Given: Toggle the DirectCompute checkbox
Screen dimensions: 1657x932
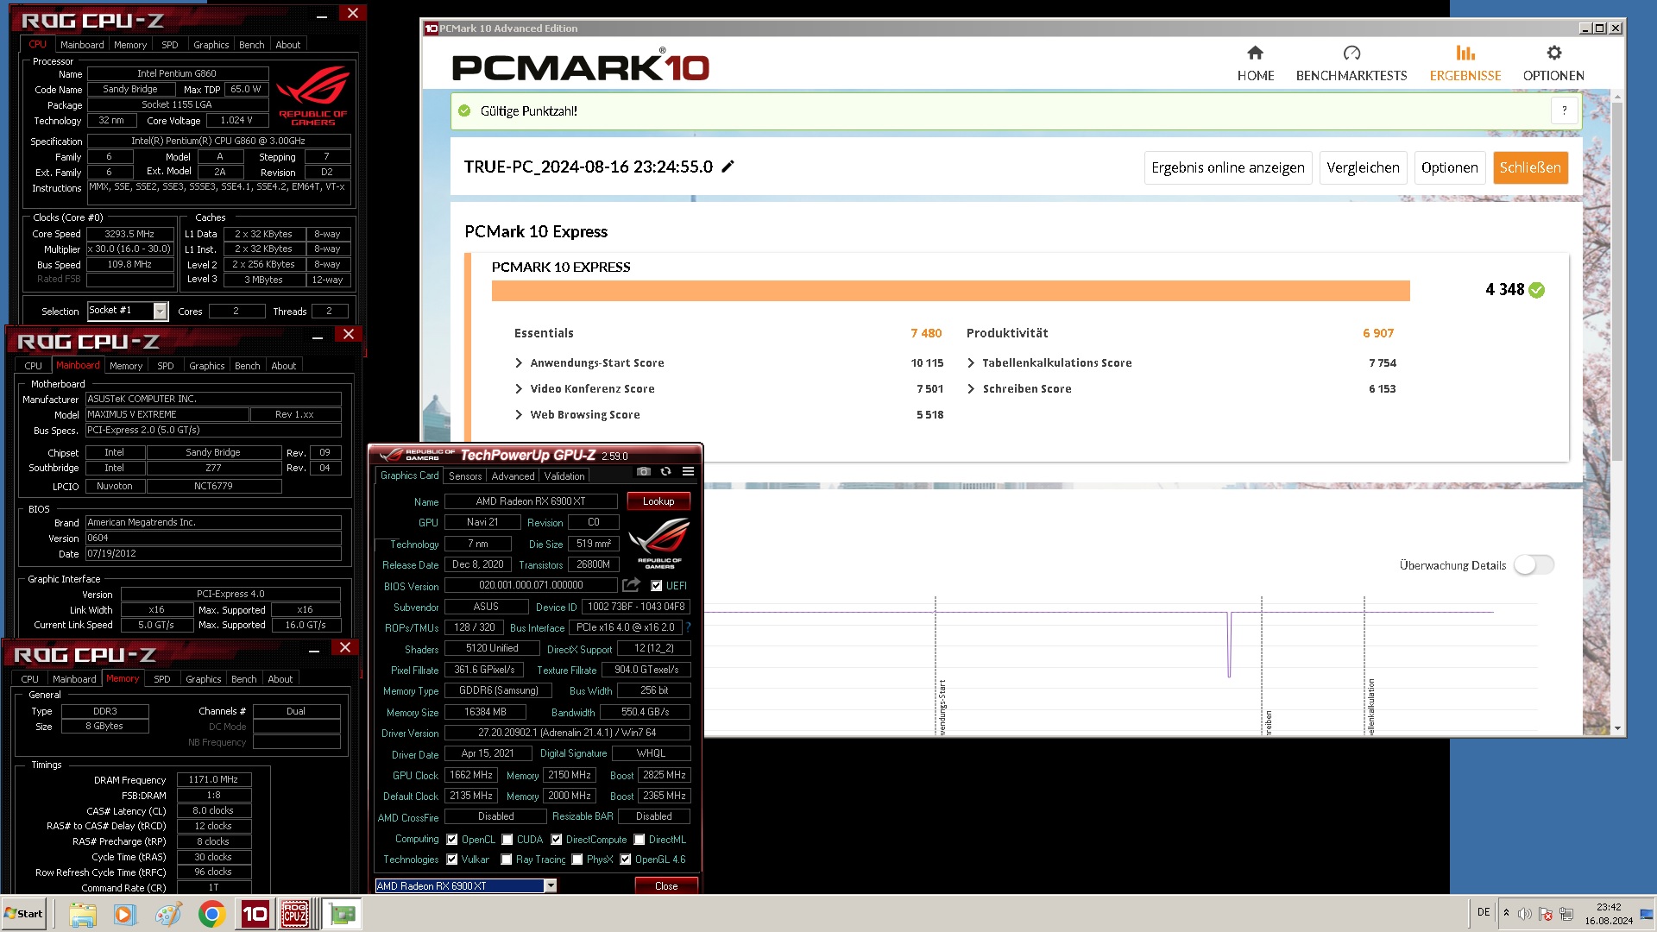Looking at the screenshot, I should click(x=557, y=839).
